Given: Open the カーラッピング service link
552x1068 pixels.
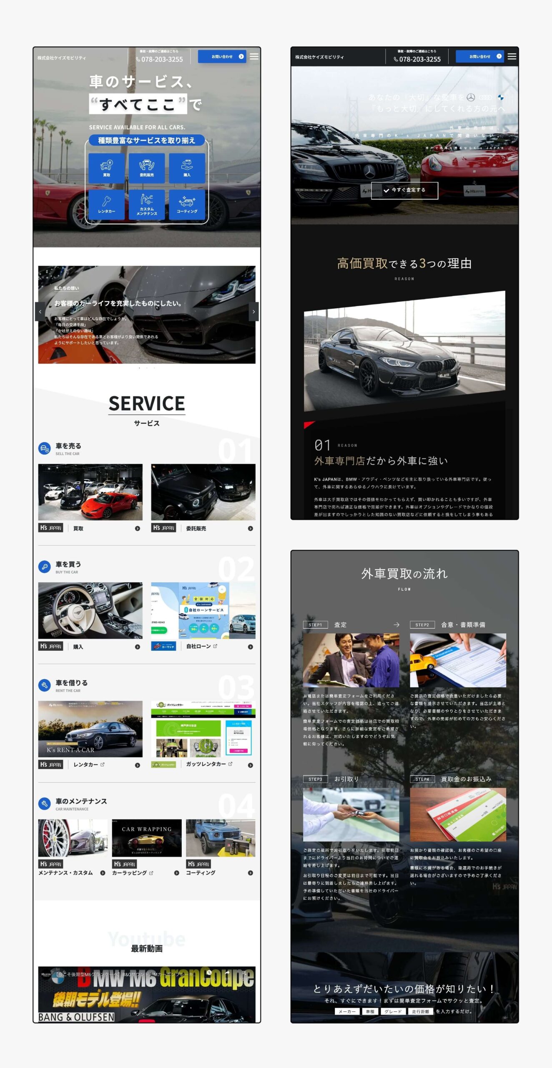Looking at the screenshot, I should click(x=132, y=873).
